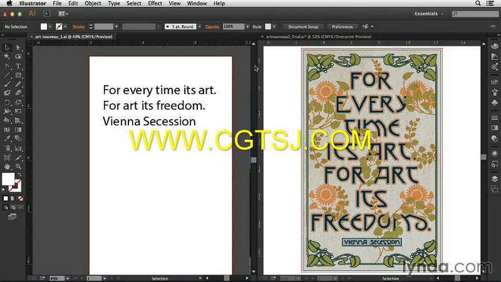Open the Essentials workspace switcher
Screen dimensions: 501x282
point(429,14)
